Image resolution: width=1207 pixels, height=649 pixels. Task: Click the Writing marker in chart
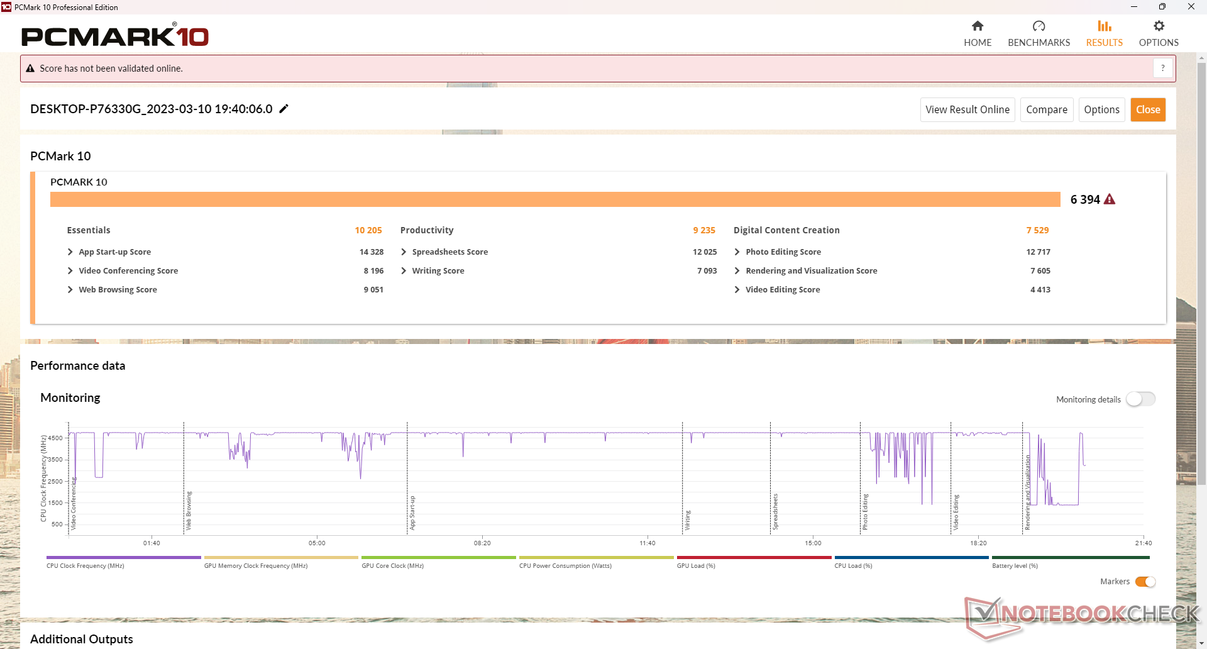688,520
